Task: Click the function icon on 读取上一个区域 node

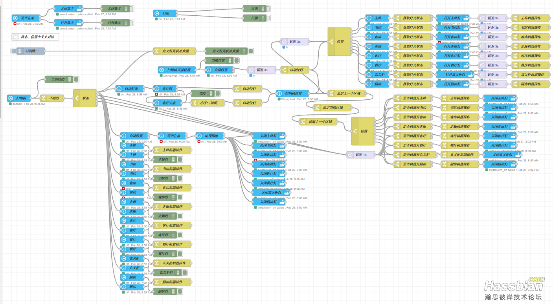Action: point(303,122)
